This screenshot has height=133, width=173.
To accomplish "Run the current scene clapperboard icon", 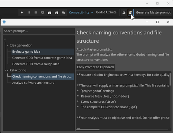I will 49,12.
